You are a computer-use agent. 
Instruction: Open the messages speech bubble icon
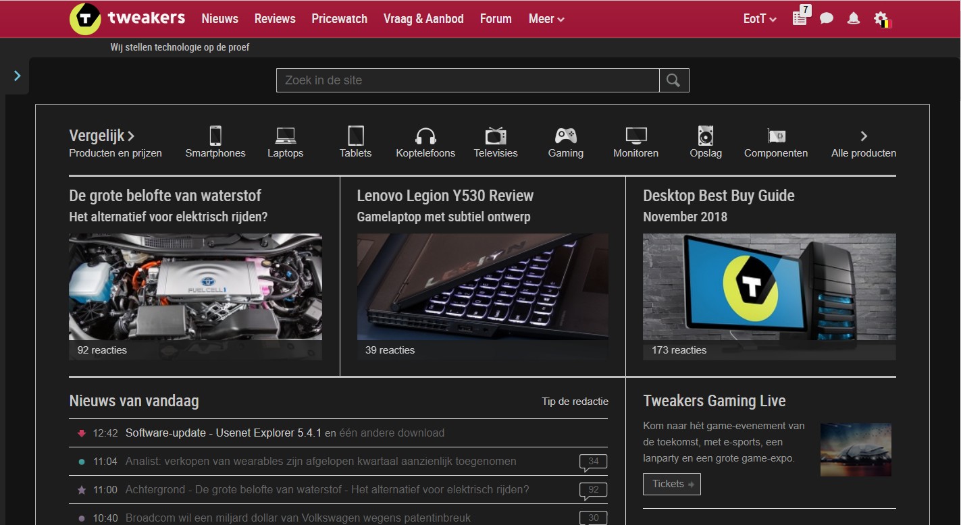tap(827, 19)
